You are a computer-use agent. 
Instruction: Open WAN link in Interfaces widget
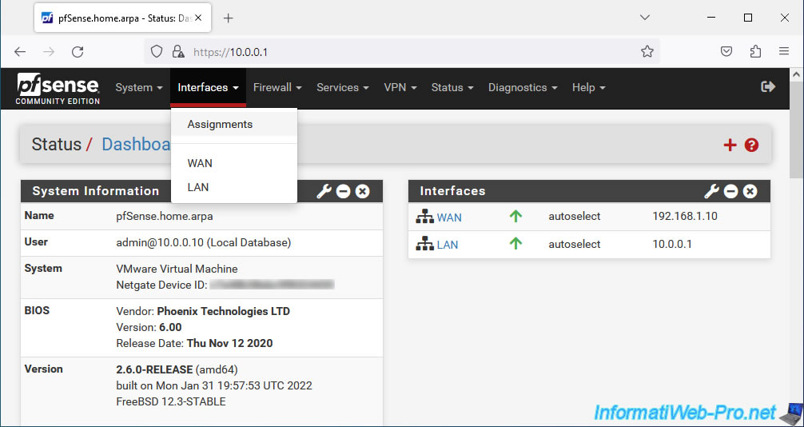tap(449, 217)
